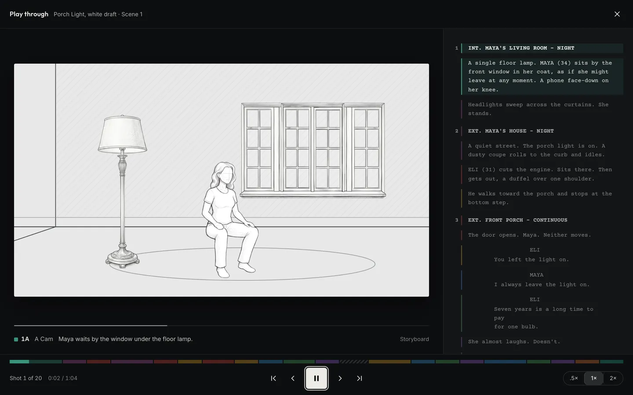Image resolution: width=633 pixels, height=395 pixels.
Task: Skip to the last shot
Action: (359, 378)
